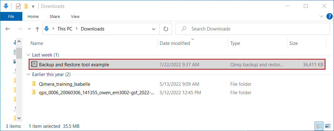The height and width of the screenshot is (131, 334).
Task: Collapse the Last week group
Action: [29, 55]
